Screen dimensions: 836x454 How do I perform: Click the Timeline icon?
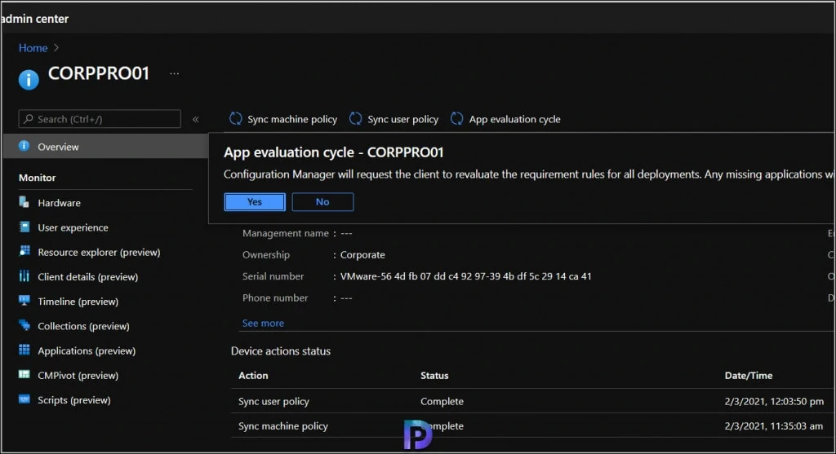pos(24,301)
